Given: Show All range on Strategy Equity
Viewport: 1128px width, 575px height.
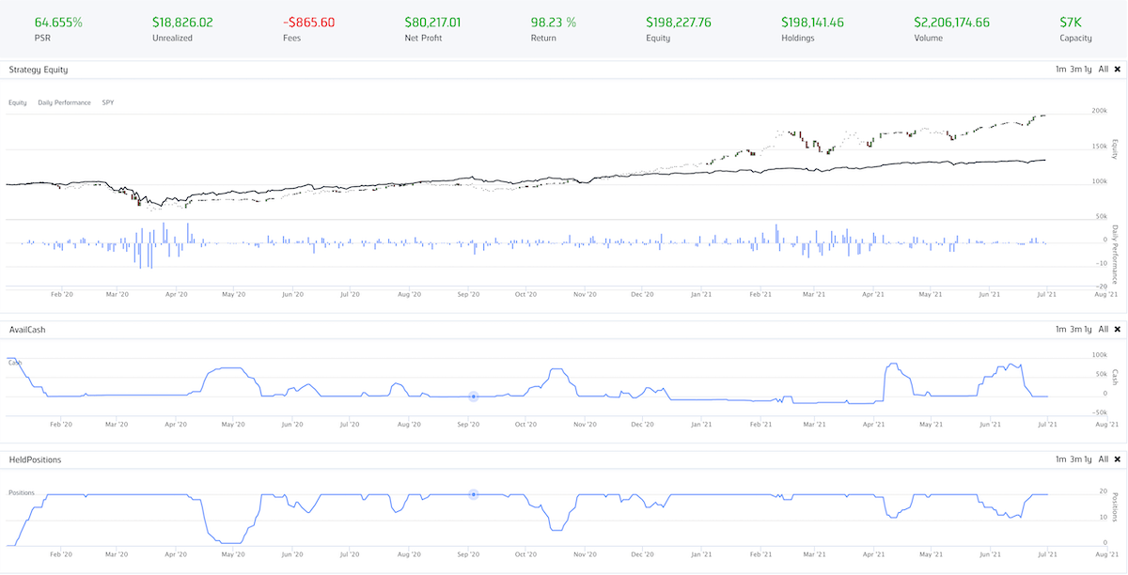Looking at the screenshot, I should pyautogui.click(x=1104, y=70).
